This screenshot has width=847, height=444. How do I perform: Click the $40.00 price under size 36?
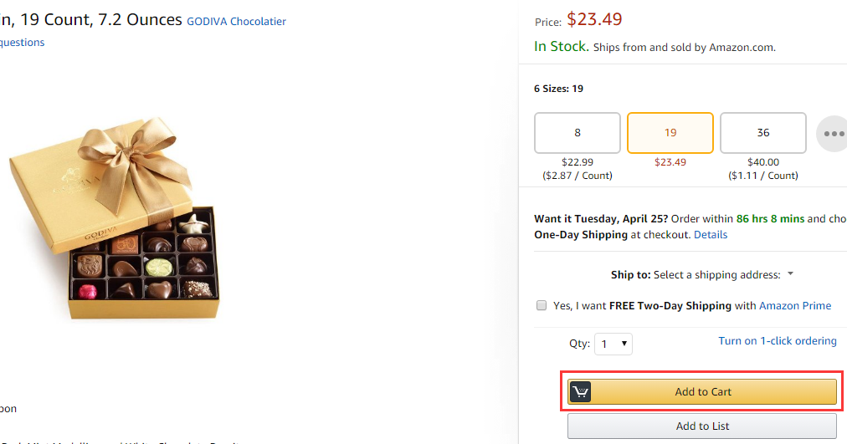[763, 162]
